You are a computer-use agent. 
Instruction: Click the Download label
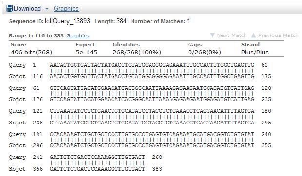click(x=27, y=8)
